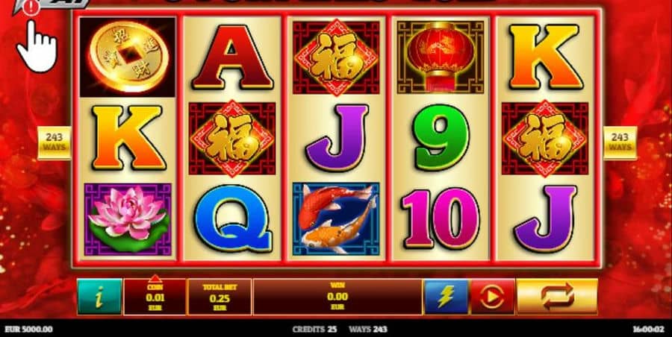Viewport: 672px width, 337px height.
Task: Select the red A symbol
Action: pos(232,57)
